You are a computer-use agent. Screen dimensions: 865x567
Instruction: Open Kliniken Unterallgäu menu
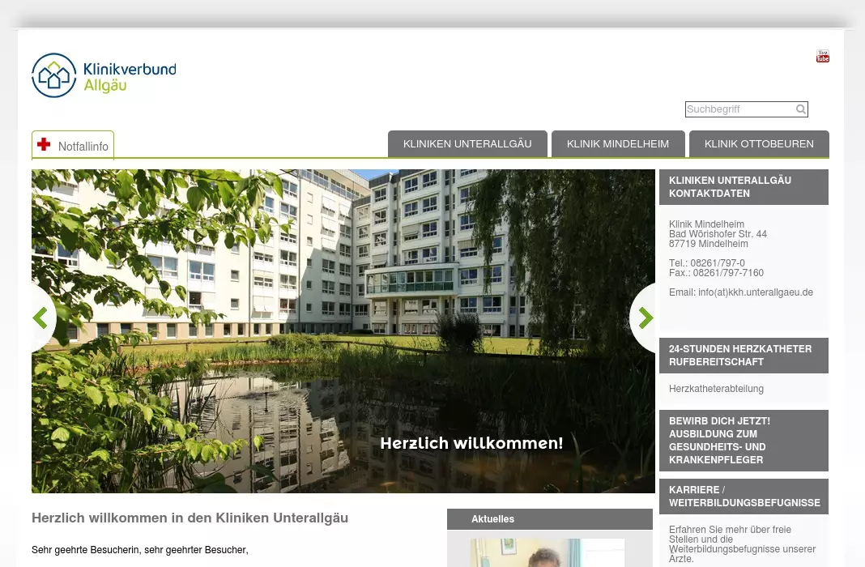click(467, 144)
